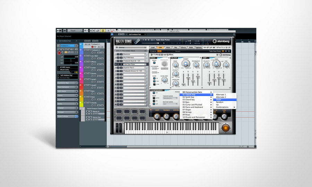Click the yellow stop button in Cubase transport
312x187 pixels.
(x=103, y=31)
